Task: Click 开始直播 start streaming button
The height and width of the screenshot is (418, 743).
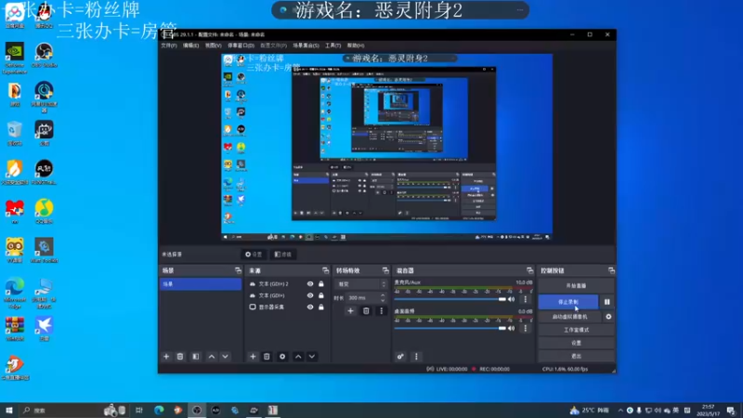Action: [x=576, y=286]
